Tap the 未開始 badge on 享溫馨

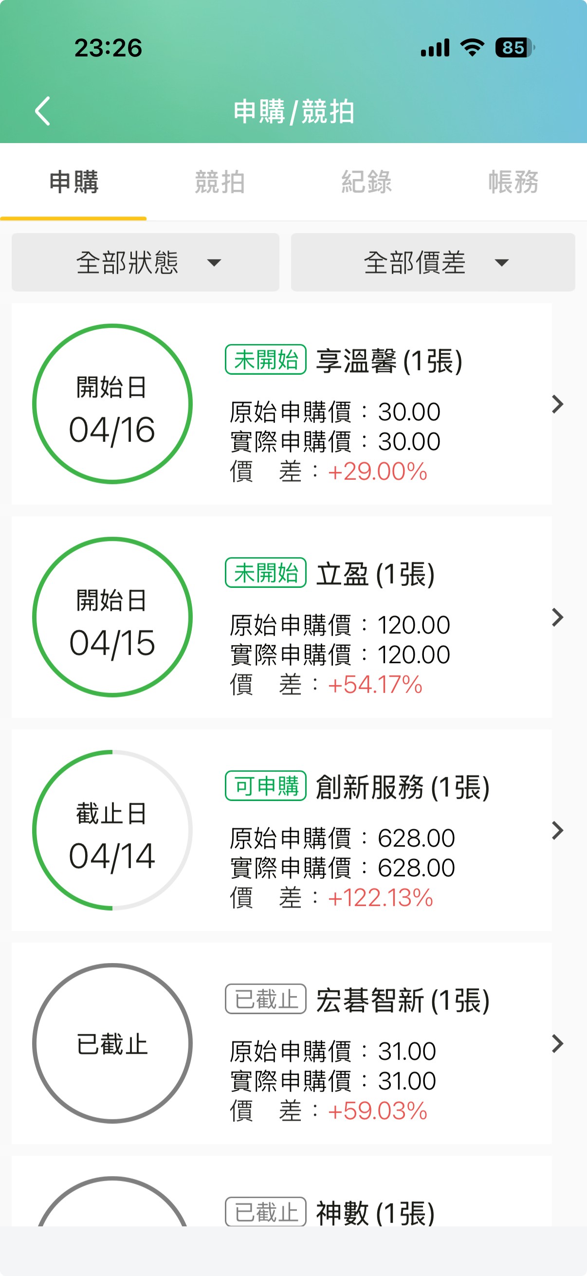point(266,360)
